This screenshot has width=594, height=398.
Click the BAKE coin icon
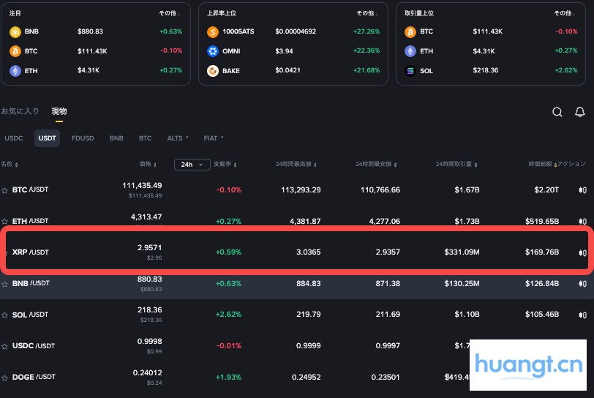213,70
